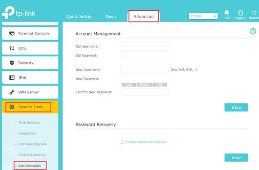Viewport: 259px width, 170px height.
Task: Click the Reboot icon
Action: 254,15
